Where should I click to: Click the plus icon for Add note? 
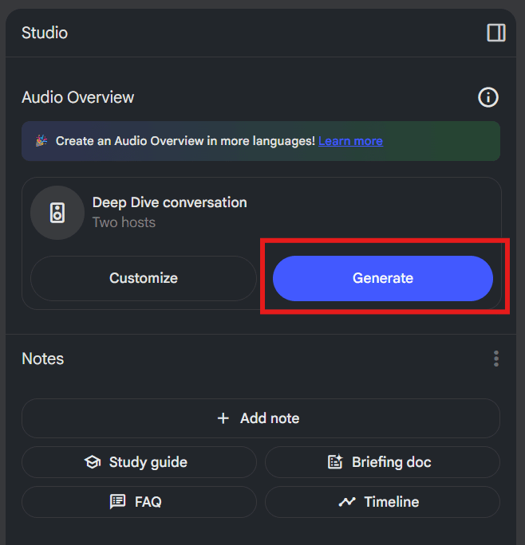coord(223,418)
